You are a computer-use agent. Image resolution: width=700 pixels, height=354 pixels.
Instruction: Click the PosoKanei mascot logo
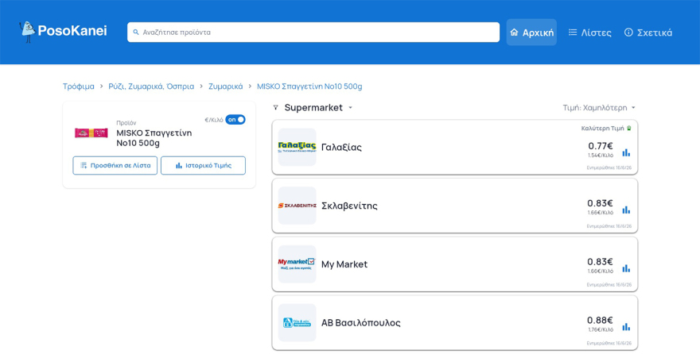click(x=27, y=32)
